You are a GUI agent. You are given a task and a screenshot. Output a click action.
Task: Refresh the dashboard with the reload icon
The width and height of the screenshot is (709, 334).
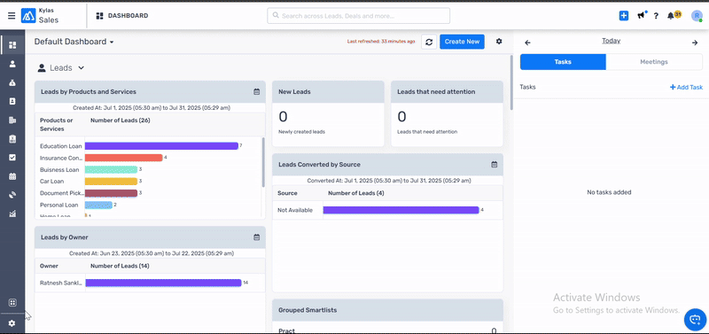[429, 42]
